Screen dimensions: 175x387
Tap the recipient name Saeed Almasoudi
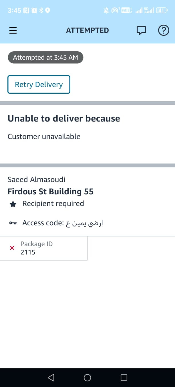click(36, 179)
